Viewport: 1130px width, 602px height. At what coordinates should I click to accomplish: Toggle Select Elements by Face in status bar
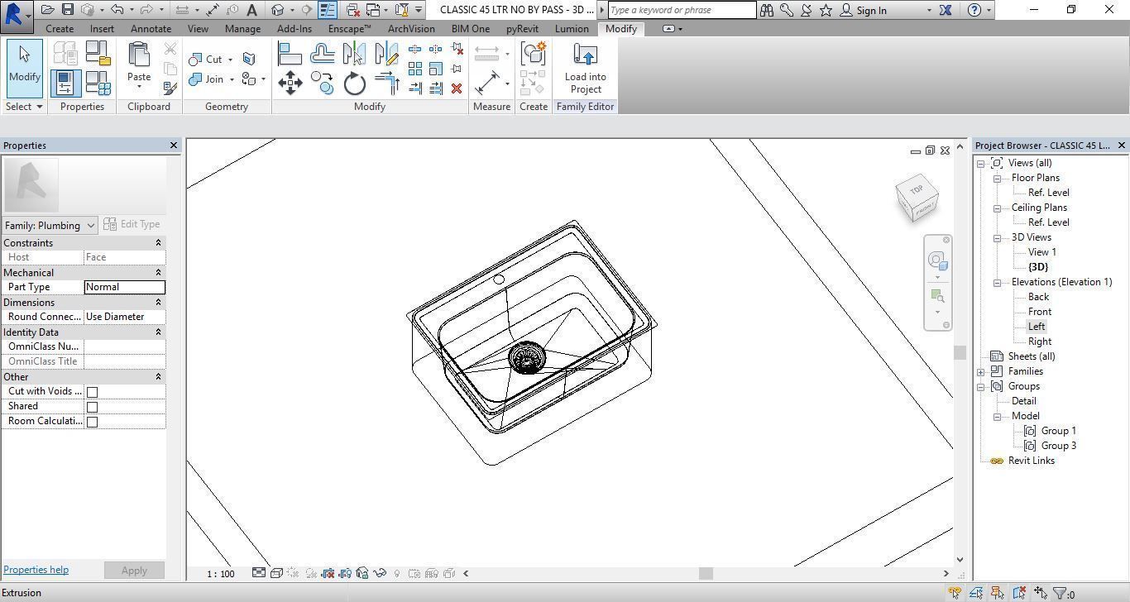coord(1019,593)
